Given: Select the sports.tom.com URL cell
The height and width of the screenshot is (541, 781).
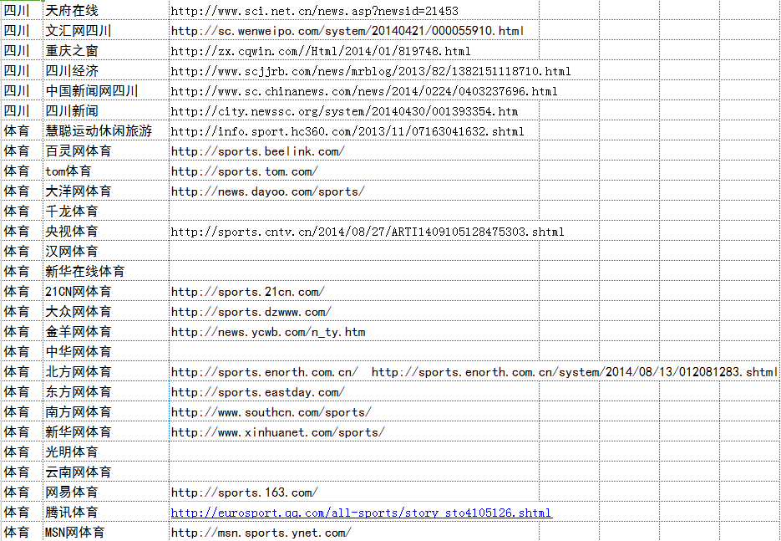Looking at the screenshot, I should click(x=354, y=171).
